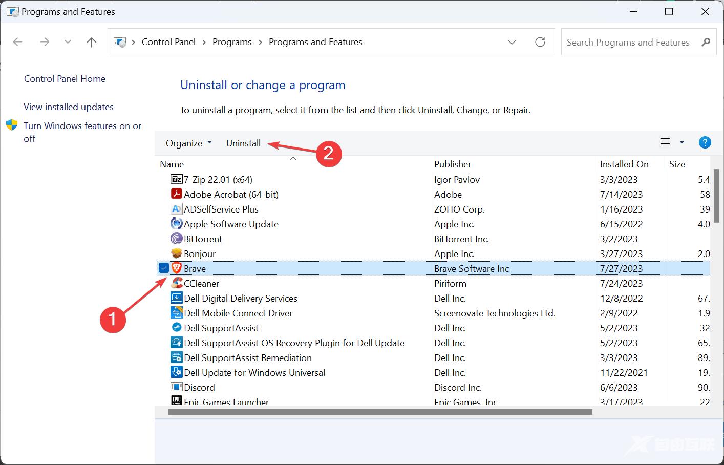Close the Programs and Features window

[x=705, y=11]
